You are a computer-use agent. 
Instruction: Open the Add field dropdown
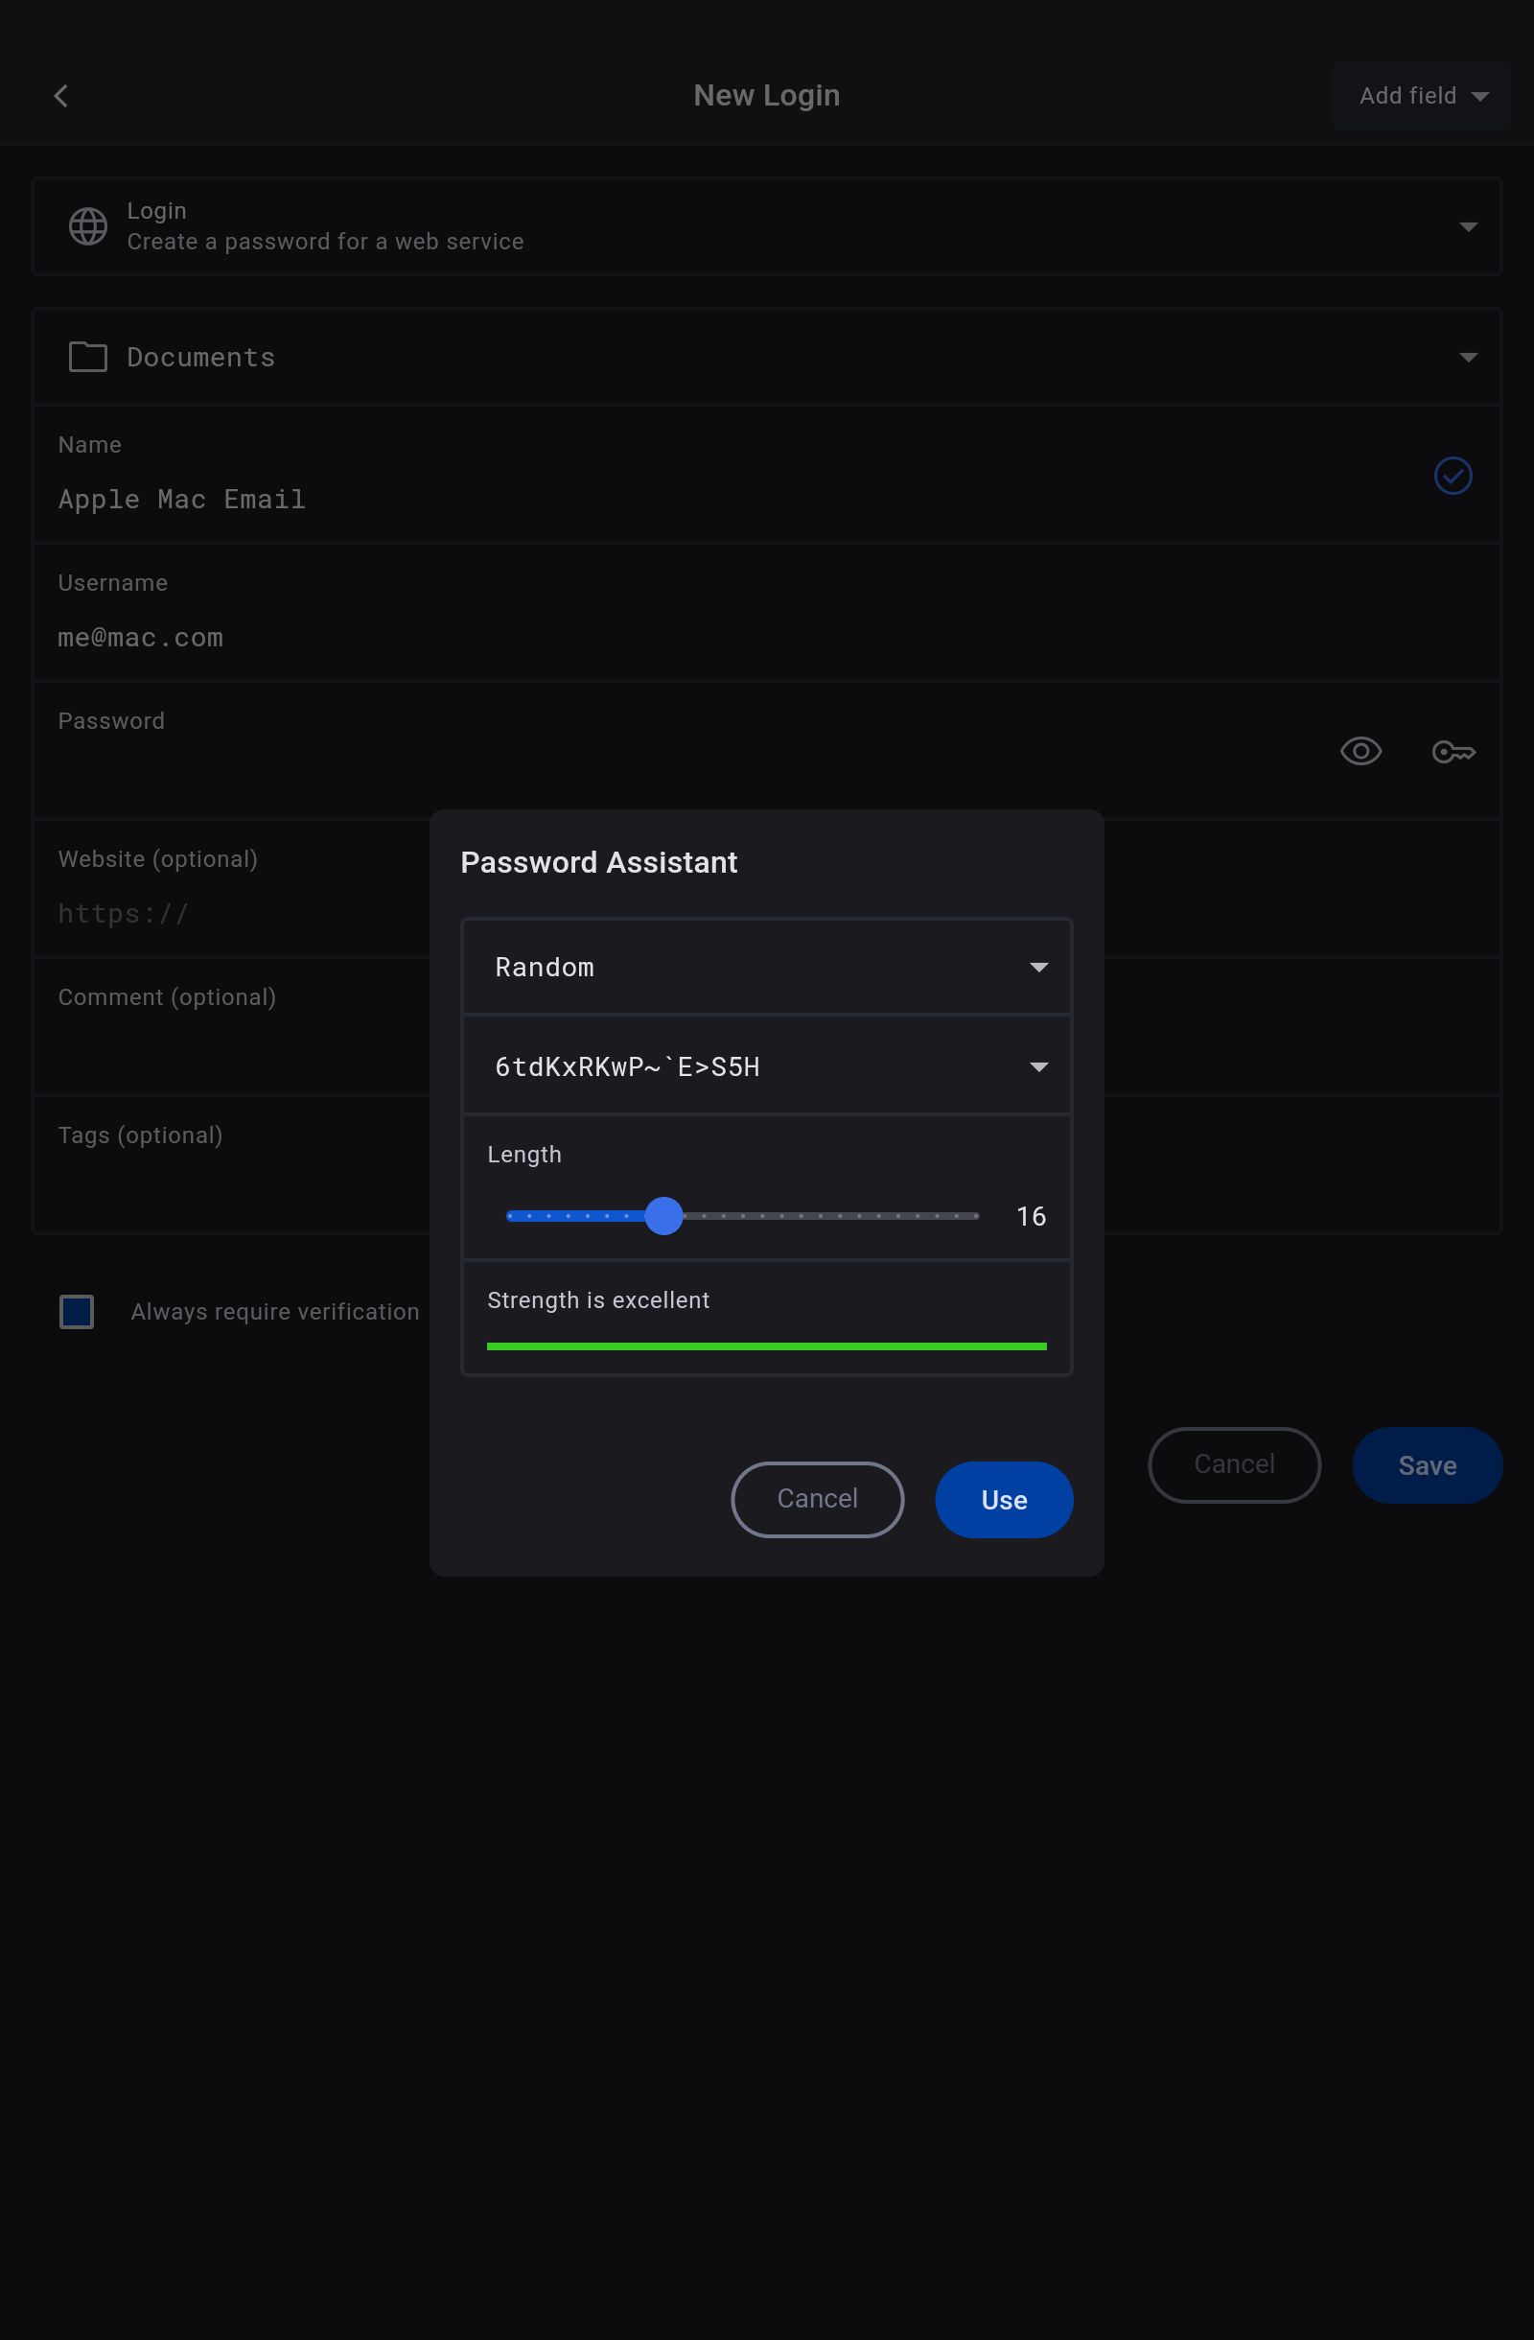[x=1421, y=95]
